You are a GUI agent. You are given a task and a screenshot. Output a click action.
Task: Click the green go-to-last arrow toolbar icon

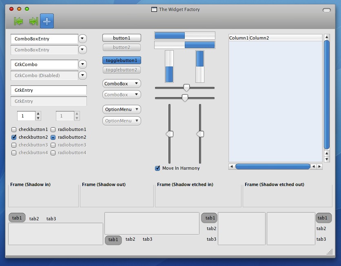[x=33, y=21]
